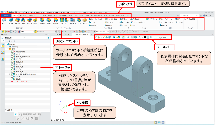Collapse the リプレイ replay section

coord(6,110)
